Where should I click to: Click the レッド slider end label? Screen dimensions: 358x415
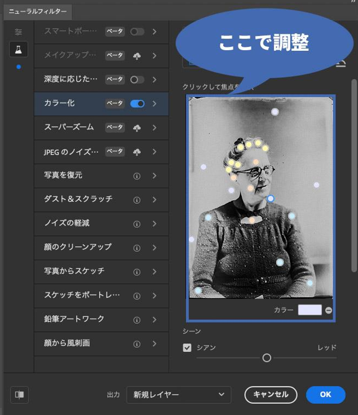(327, 347)
